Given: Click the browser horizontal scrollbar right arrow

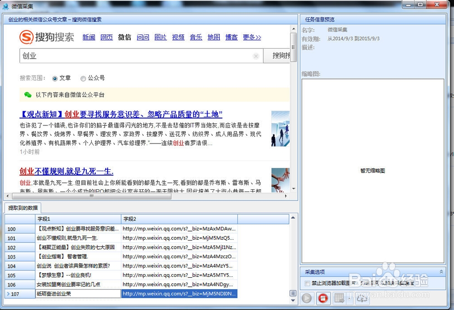Looking at the screenshot, I should pos(286,196).
